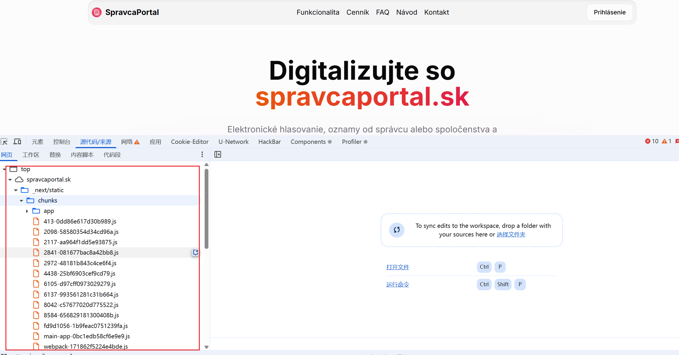Click the file tree vertical scrollbar thumb
This screenshot has width=679, height=355.
point(206,209)
